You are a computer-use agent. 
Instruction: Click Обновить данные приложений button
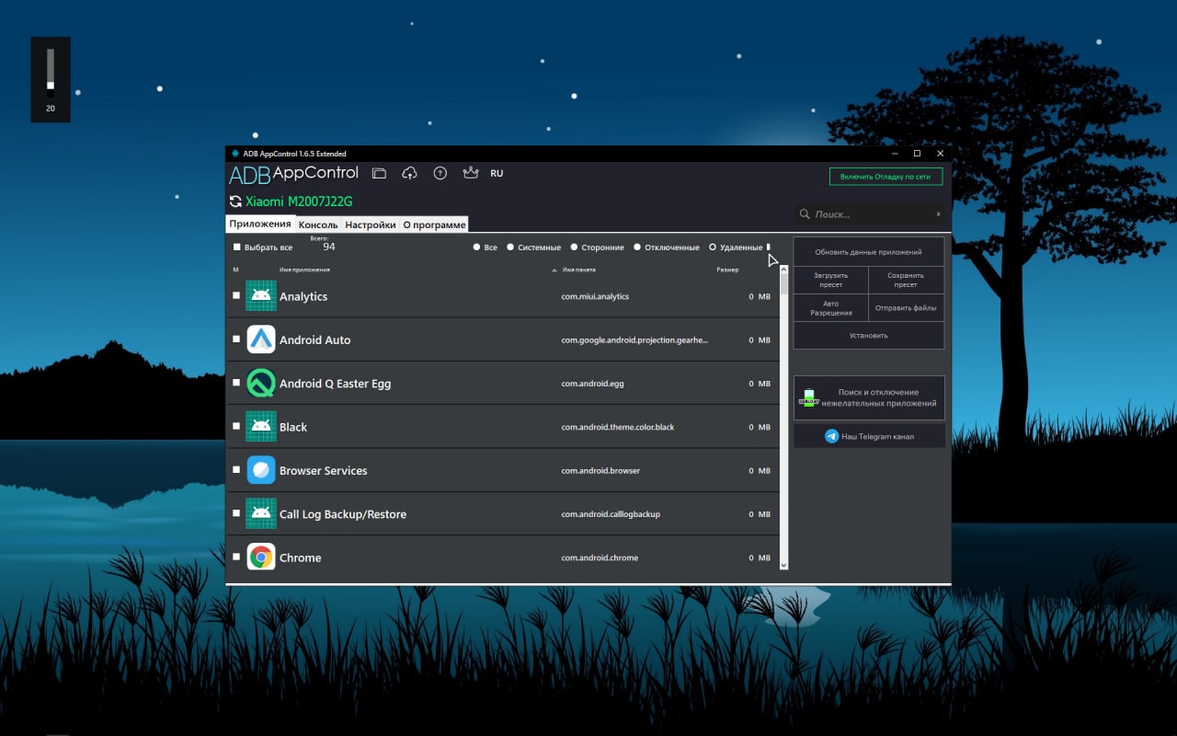tap(869, 252)
